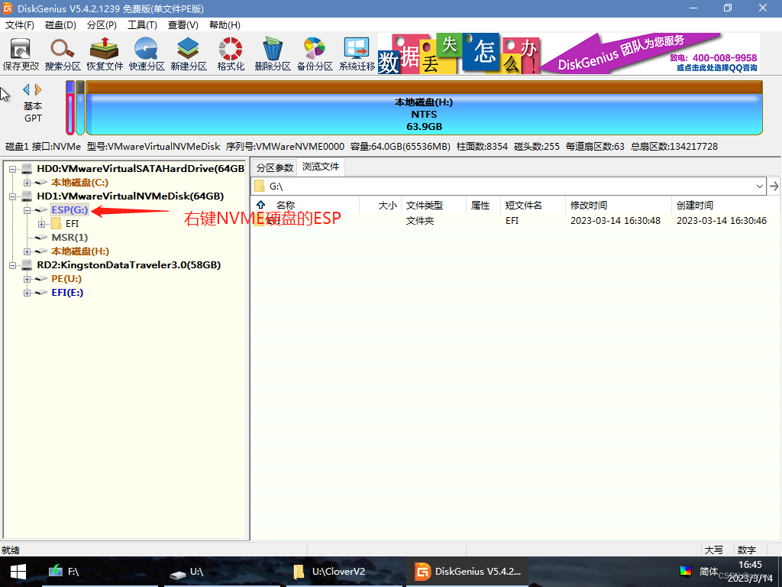Open the 工具(T) menu

click(142, 25)
